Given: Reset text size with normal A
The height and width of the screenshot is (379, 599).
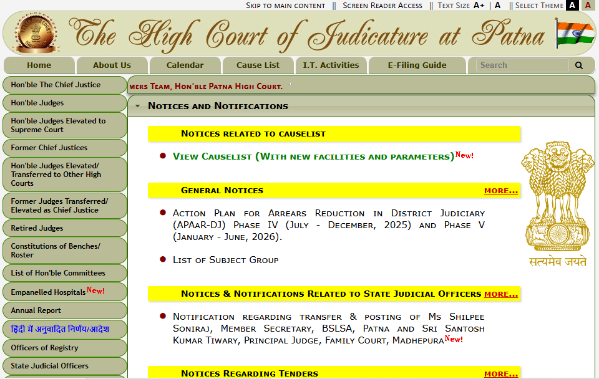Looking at the screenshot, I should coord(497,6).
